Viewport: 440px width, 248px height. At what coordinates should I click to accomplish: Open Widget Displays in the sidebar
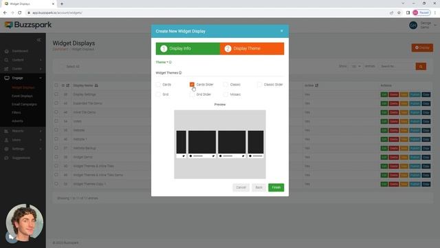[23, 87]
